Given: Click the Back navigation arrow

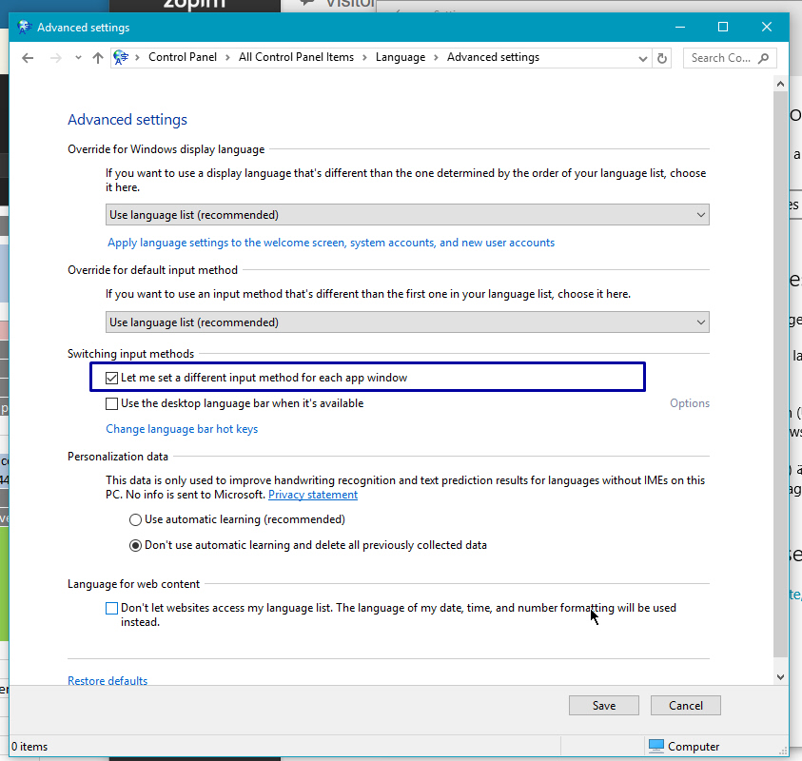Looking at the screenshot, I should [28, 58].
